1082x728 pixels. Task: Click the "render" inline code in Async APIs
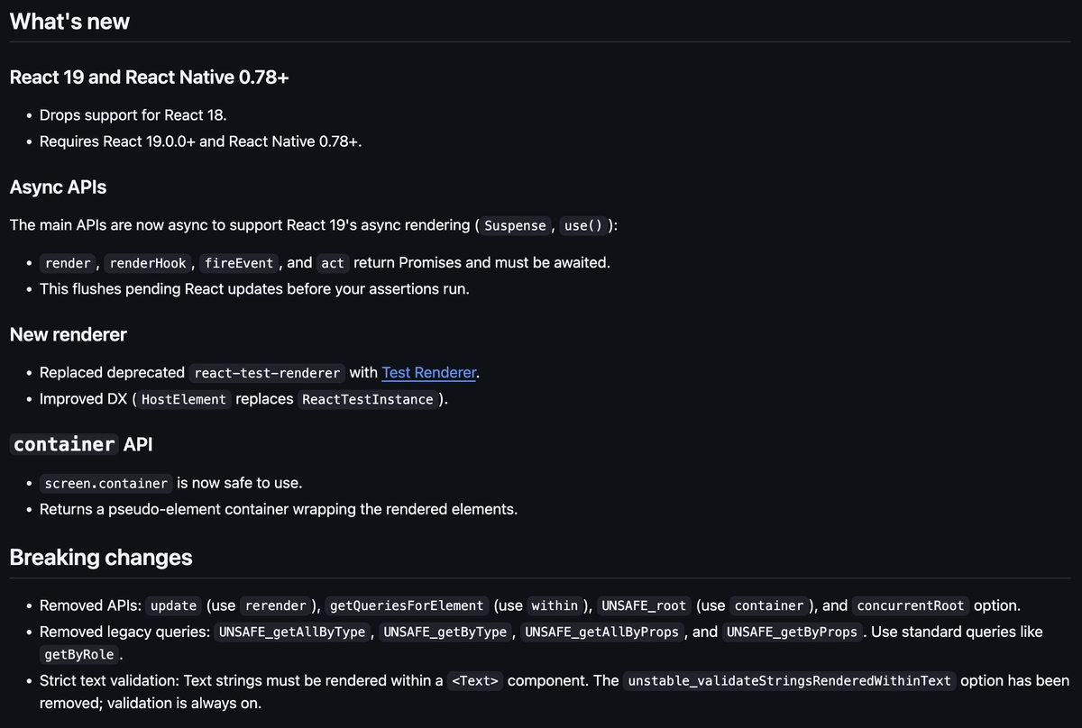(68, 263)
